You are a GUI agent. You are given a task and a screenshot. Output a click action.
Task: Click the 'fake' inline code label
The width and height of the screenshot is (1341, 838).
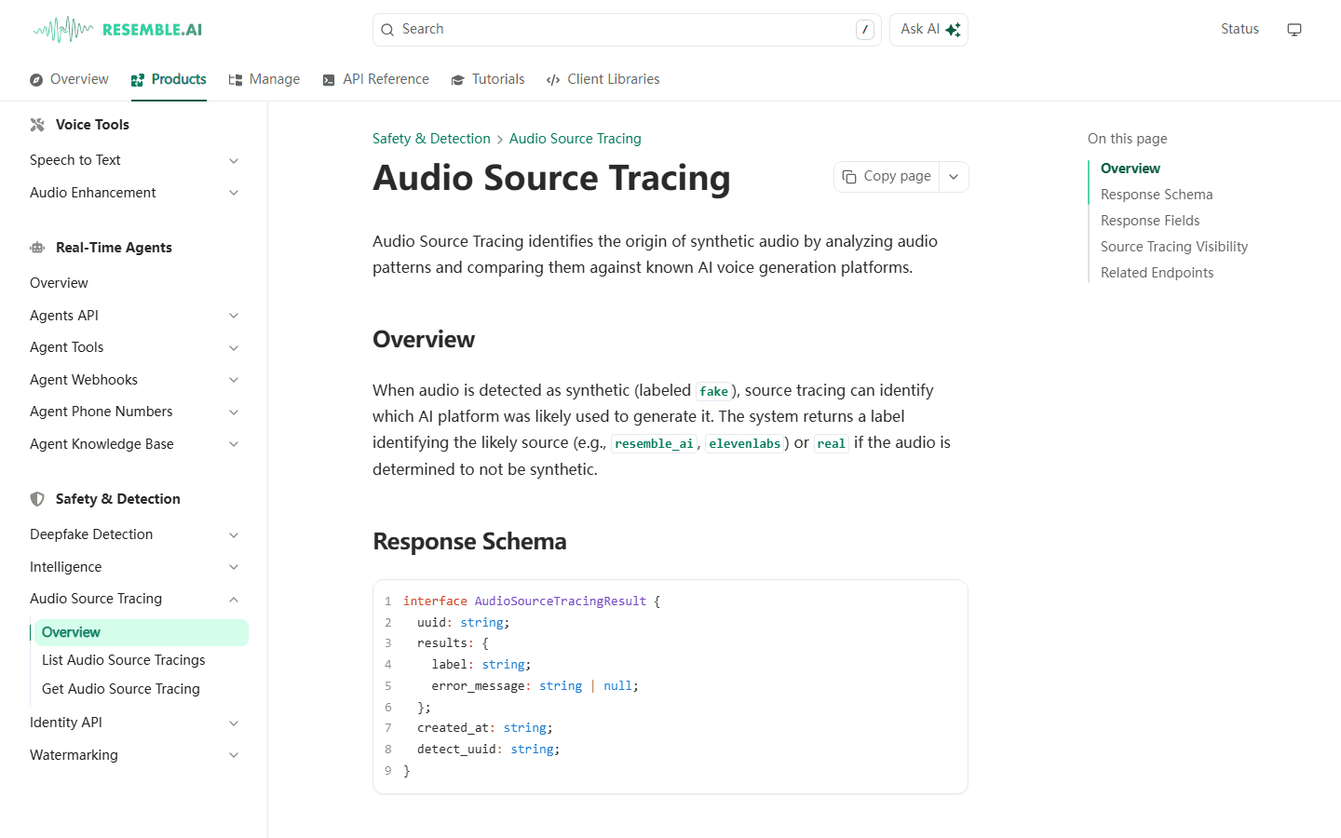tap(714, 391)
